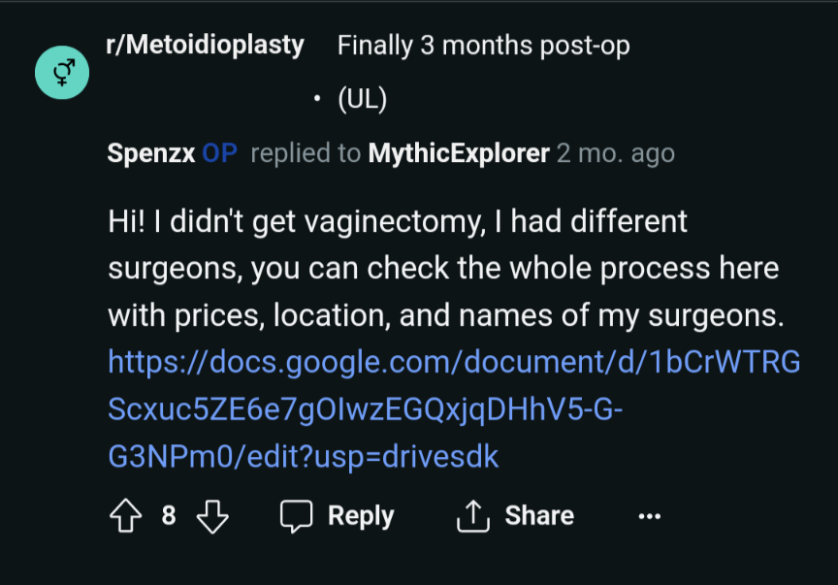Click the "(UL)" post flair

(x=362, y=99)
